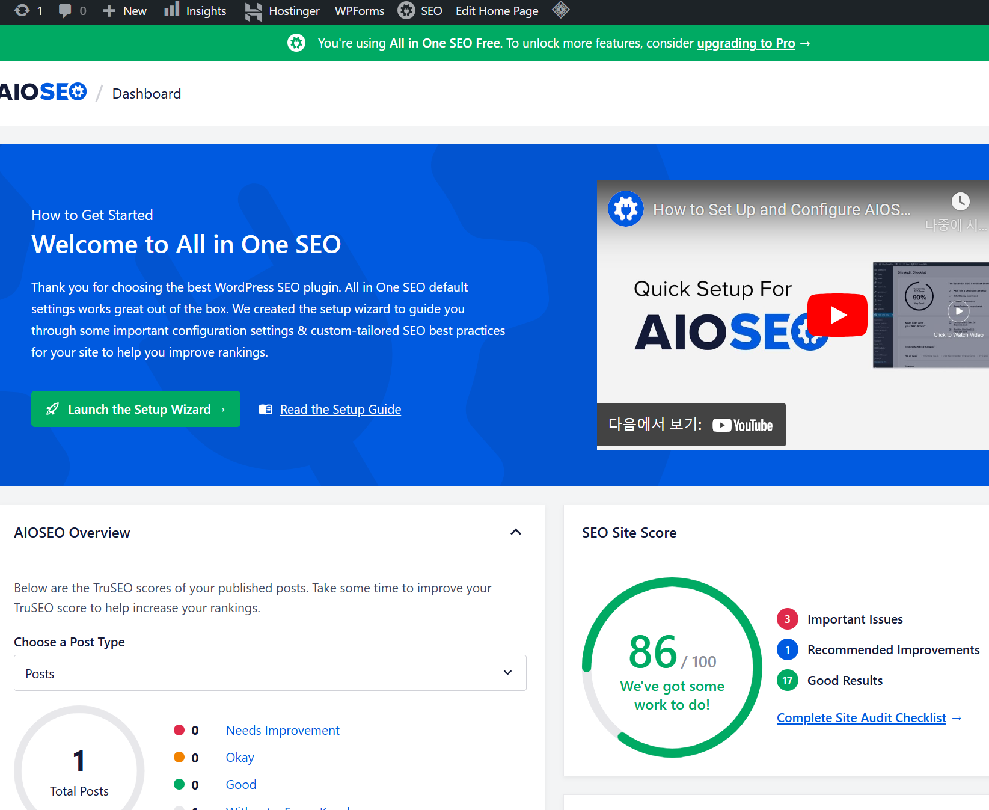Open the Hostinger admin bar menu
The height and width of the screenshot is (810, 989).
282,11
